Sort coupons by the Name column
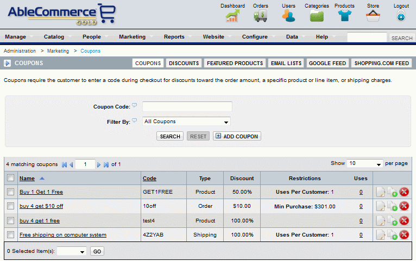 (x=27, y=179)
